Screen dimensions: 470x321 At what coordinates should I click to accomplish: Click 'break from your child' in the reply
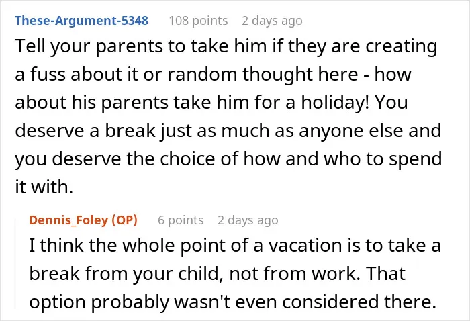click(126, 273)
